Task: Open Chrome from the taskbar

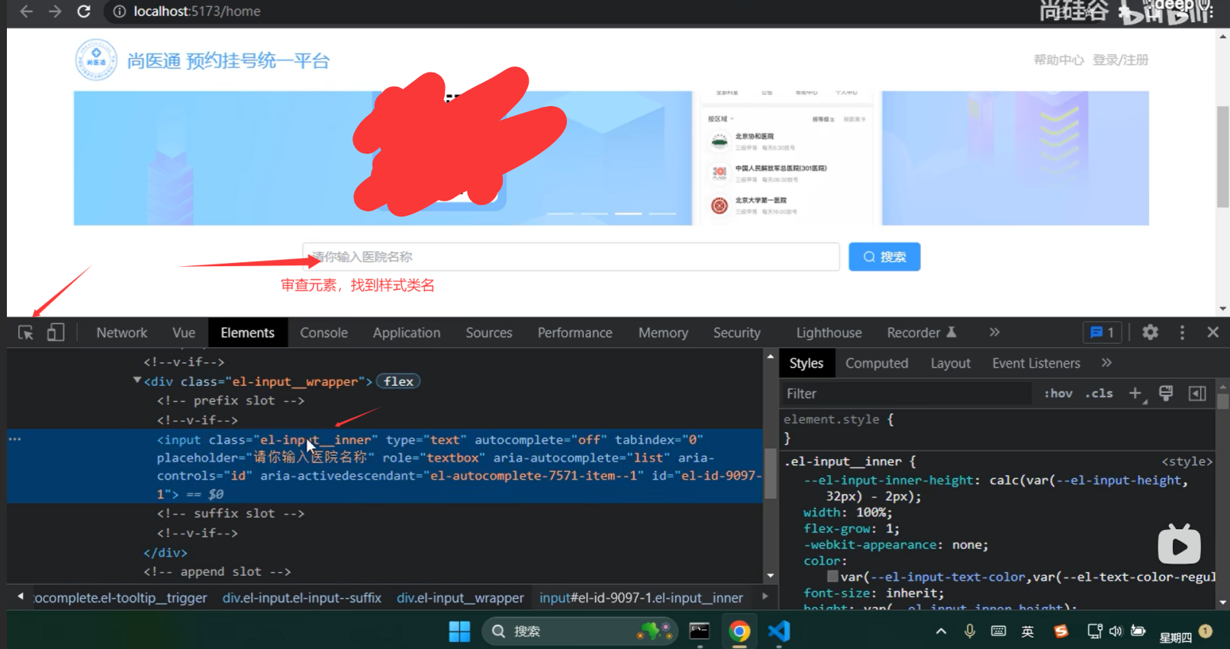Action: [x=739, y=631]
